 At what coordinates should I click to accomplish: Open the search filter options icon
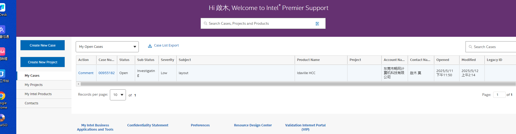click(317, 24)
